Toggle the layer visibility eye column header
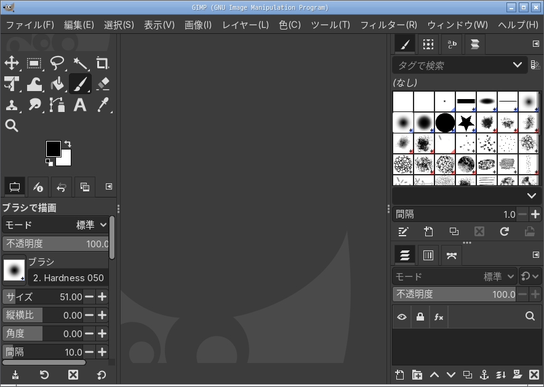 tap(402, 317)
